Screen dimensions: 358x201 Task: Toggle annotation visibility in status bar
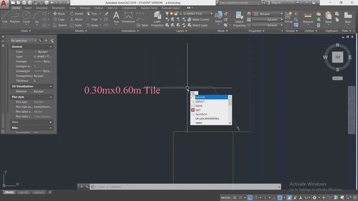click(x=289, y=198)
